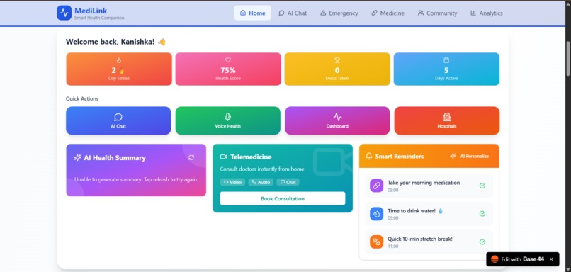571x272 pixels.
Task: Refresh the AI Health Summary
Action: pyautogui.click(x=191, y=157)
